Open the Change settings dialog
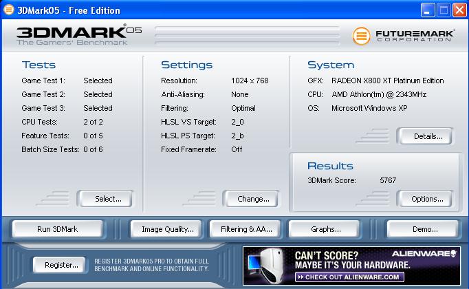The image size is (469, 289). click(250, 199)
